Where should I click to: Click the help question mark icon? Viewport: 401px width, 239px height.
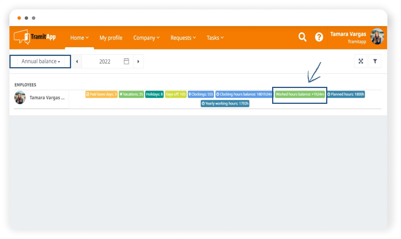(x=319, y=37)
